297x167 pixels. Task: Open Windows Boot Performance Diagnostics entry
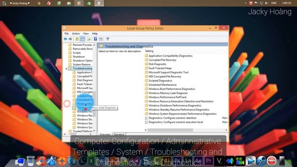pos(170,89)
